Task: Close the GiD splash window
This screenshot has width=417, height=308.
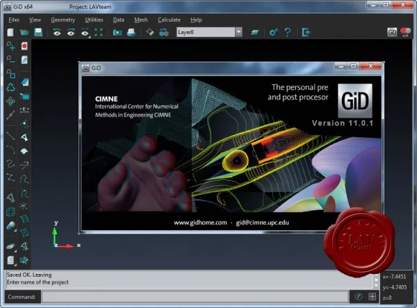Action: pyautogui.click(x=370, y=66)
